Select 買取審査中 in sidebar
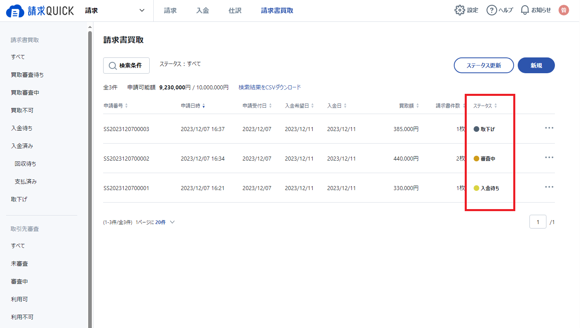The height and width of the screenshot is (328, 580). (x=25, y=93)
